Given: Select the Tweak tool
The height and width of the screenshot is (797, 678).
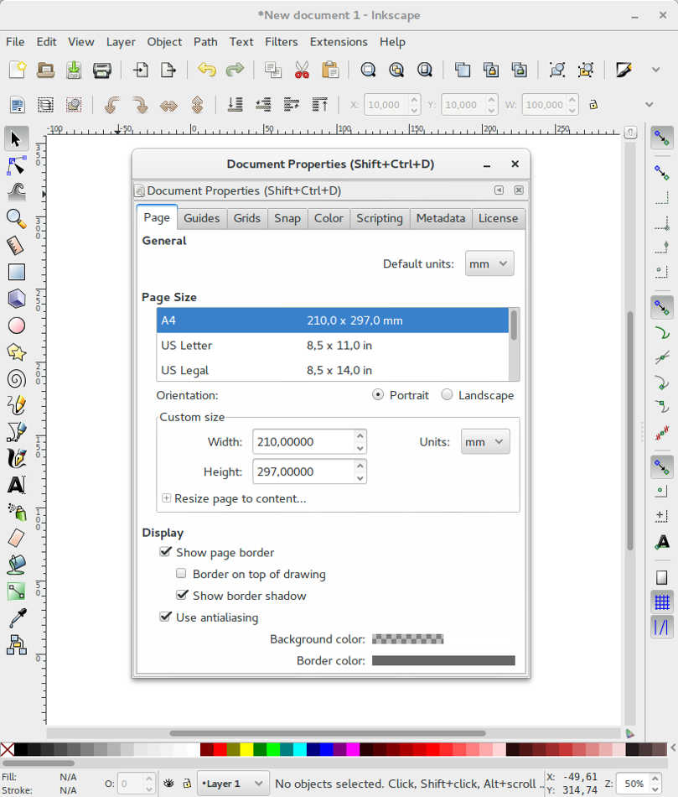Looking at the screenshot, I should [x=16, y=192].
